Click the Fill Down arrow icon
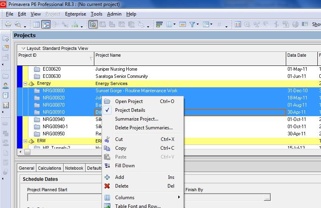321x208 pixels. point(107,166)
